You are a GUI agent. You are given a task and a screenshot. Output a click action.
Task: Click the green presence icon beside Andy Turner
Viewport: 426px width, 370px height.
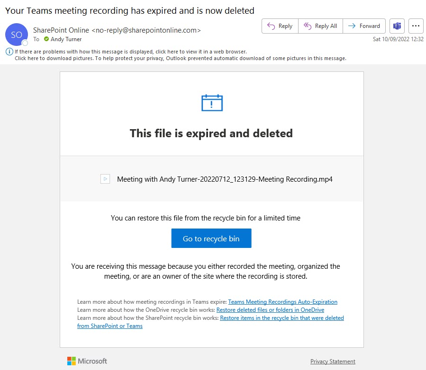pos(46,39)
